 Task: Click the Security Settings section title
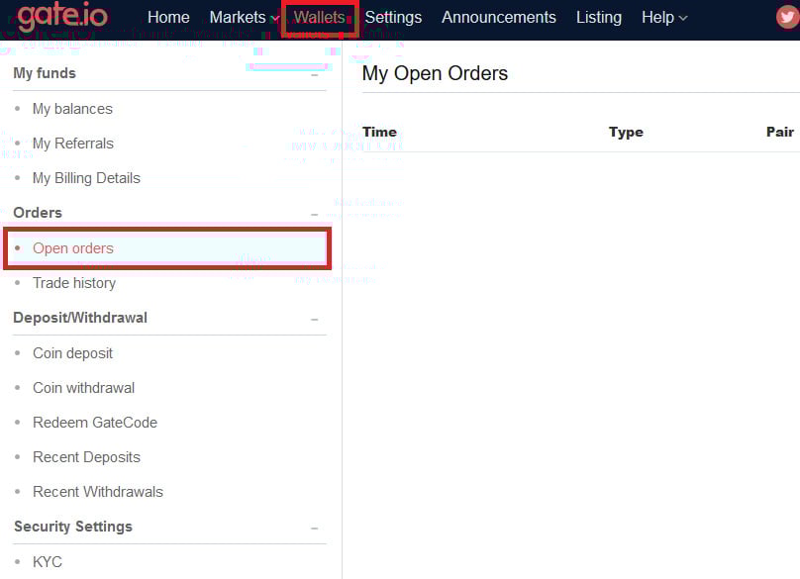(73, 527)
